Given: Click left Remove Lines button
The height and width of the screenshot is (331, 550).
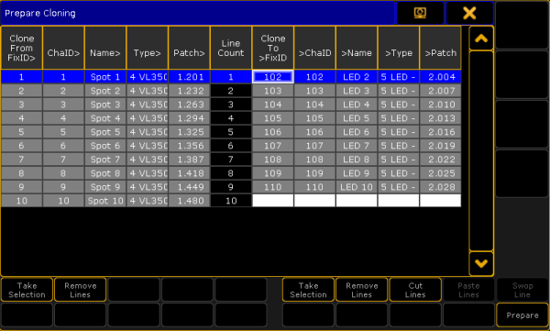Looking at the screenshot, I should pos(81,290).
